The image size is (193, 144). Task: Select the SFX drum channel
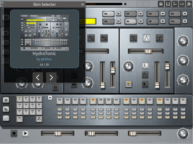(175, 21)
